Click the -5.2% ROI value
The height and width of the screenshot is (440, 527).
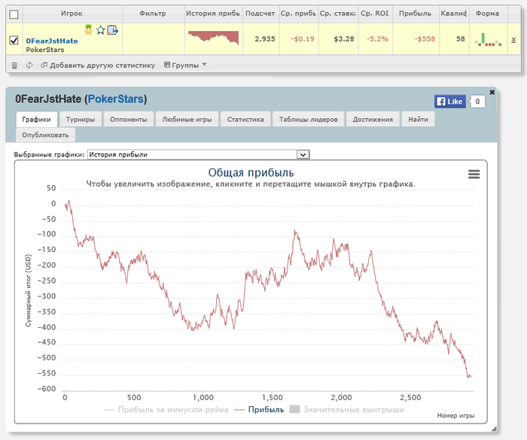pyautogui.click(x=377, y=39)
